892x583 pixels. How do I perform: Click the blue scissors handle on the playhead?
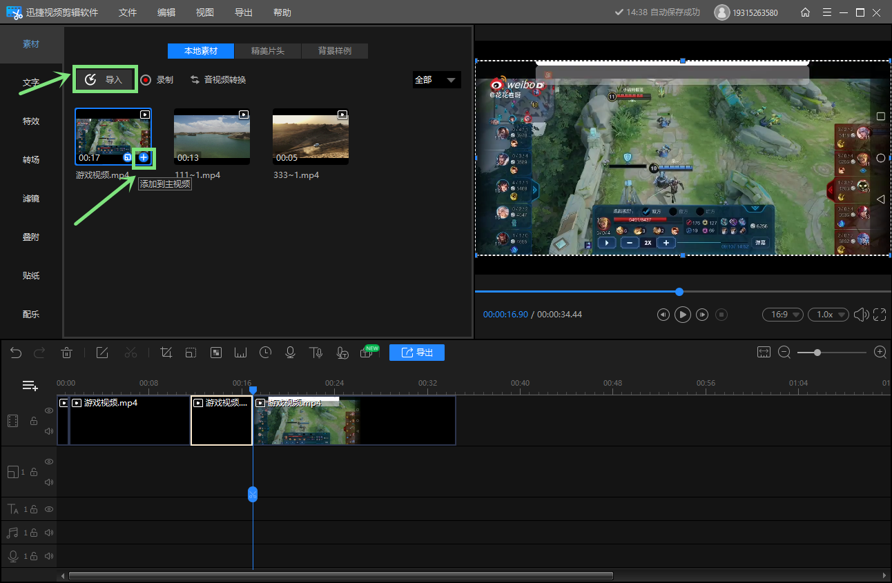tap(253, 494)
